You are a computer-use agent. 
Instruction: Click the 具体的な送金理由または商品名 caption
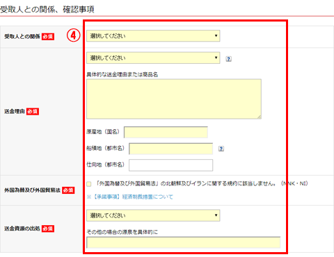coord(122,74)
